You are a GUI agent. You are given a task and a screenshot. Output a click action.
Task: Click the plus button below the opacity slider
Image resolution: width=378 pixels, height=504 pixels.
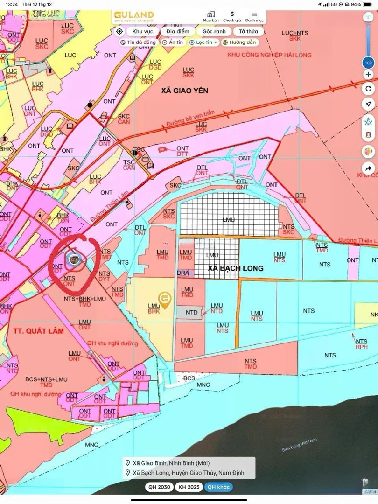click(368, 75)
